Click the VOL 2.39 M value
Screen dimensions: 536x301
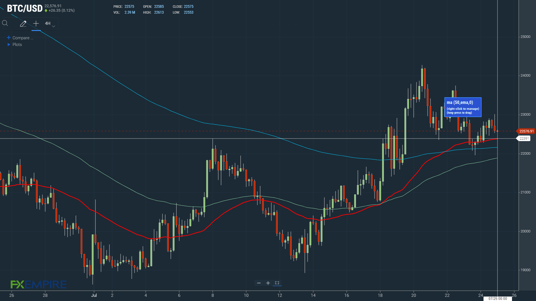coord(130,13)
